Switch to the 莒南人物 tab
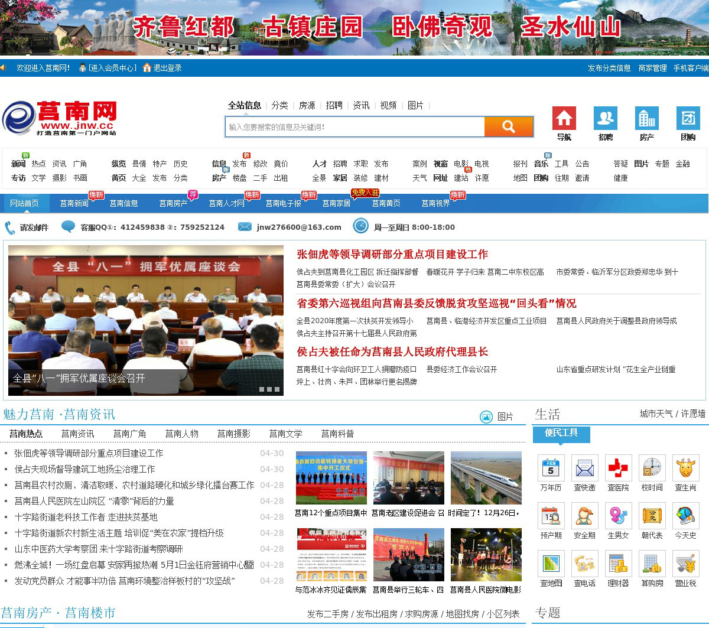709x628 pixels. tap(182, 434)
